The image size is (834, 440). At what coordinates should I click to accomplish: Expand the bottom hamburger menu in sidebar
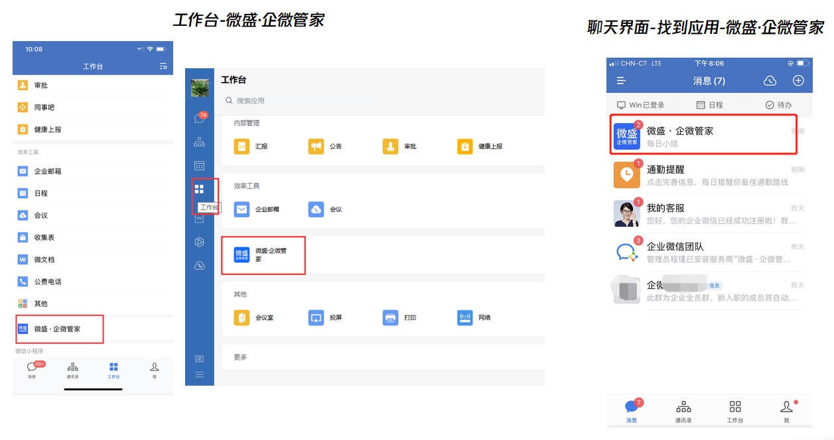pyautogui.click(x=199, y=374)
